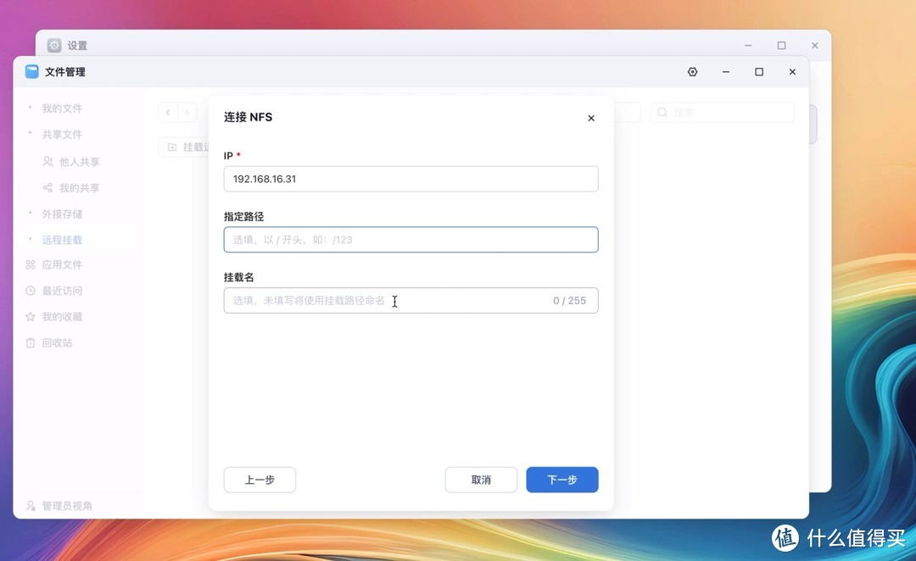Click the 挂载 add mount button
The image size is (916, 561).
pyautogui.click(x=184, y=147)
